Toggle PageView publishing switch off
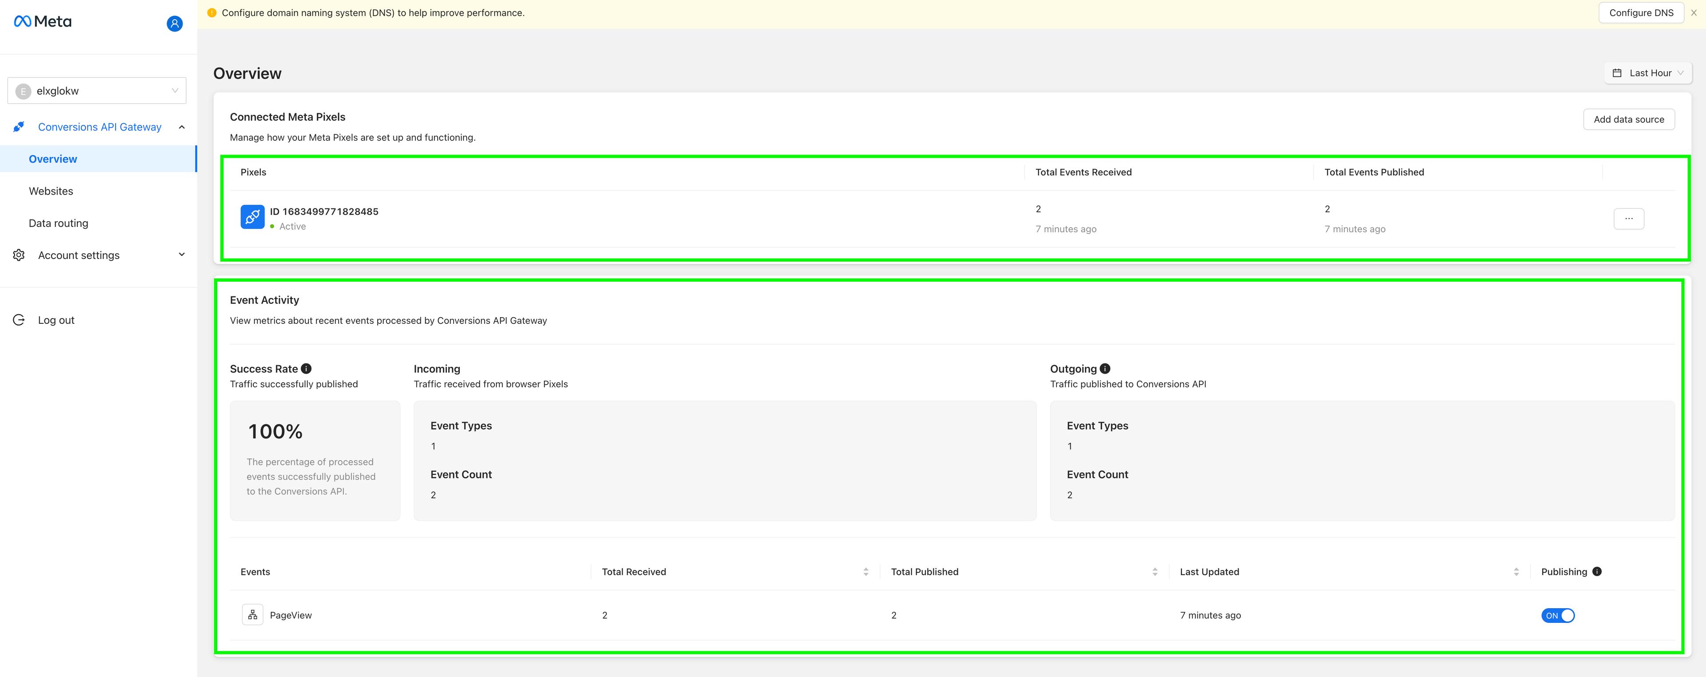This screenshot has height=677, width=1706. pos(1558,615)
